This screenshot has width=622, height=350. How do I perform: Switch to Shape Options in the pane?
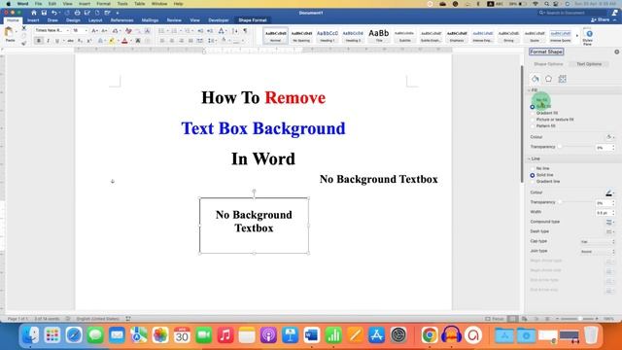[548, 64]
